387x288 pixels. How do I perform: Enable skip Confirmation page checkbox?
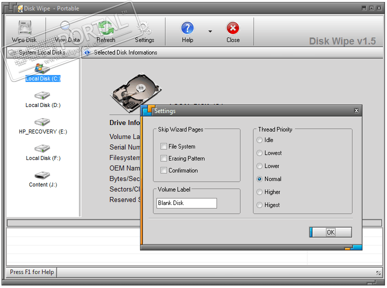163,170
